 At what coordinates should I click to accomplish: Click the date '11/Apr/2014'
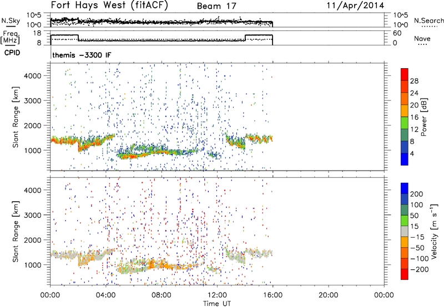tap(355, 6)
